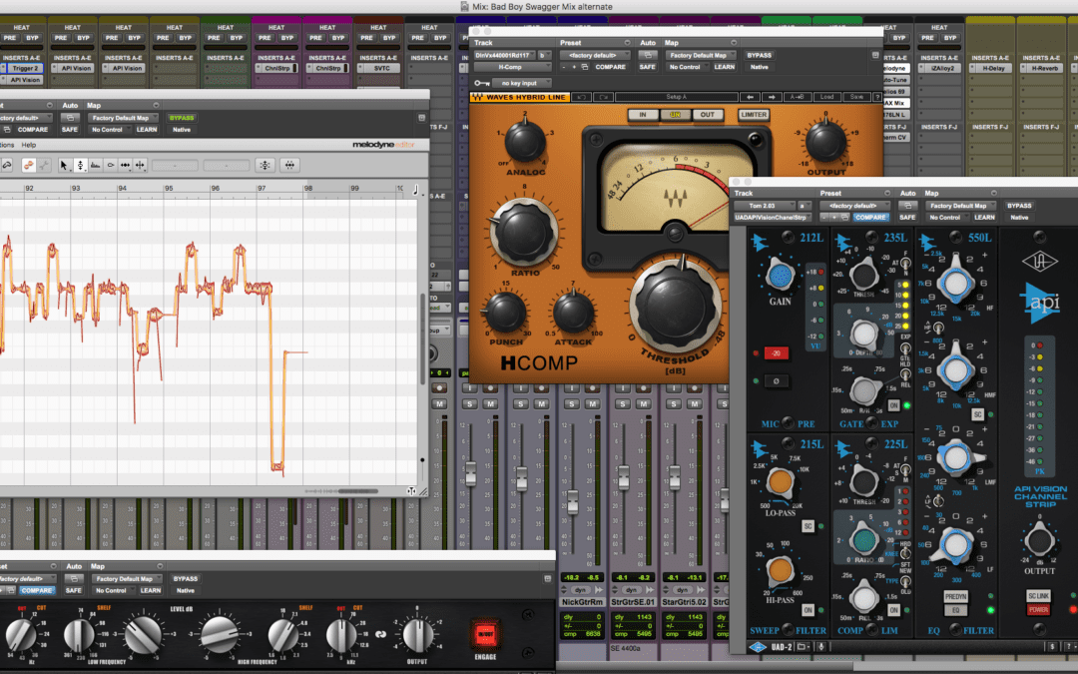Open the UADAPIVisionChanelStrp plug-in selector

pyautogui.click(x=774, y=218)
